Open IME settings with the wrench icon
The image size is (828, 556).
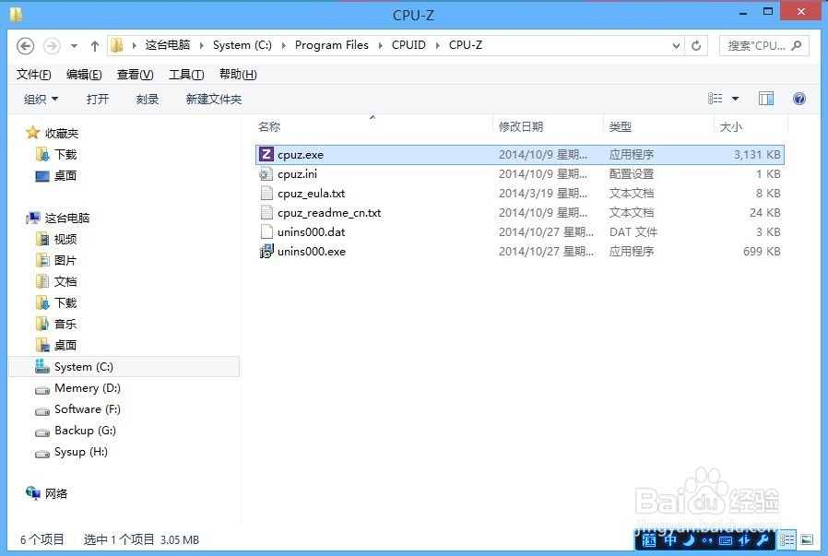coord(762,539)
